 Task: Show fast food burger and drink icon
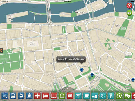click(95, 96)
